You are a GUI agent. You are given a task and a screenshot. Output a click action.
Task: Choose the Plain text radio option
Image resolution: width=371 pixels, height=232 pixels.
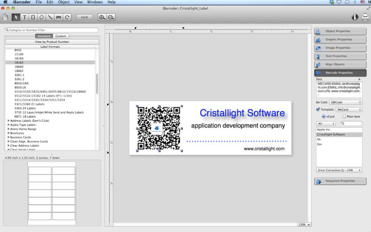point(344,116)
